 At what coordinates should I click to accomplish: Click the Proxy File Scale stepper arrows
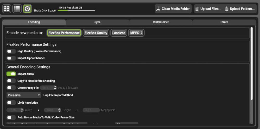coord(55,88)
